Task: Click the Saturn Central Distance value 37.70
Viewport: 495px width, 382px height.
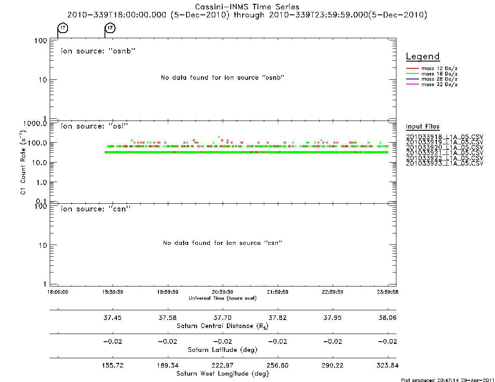Action: tap(223, 317)
